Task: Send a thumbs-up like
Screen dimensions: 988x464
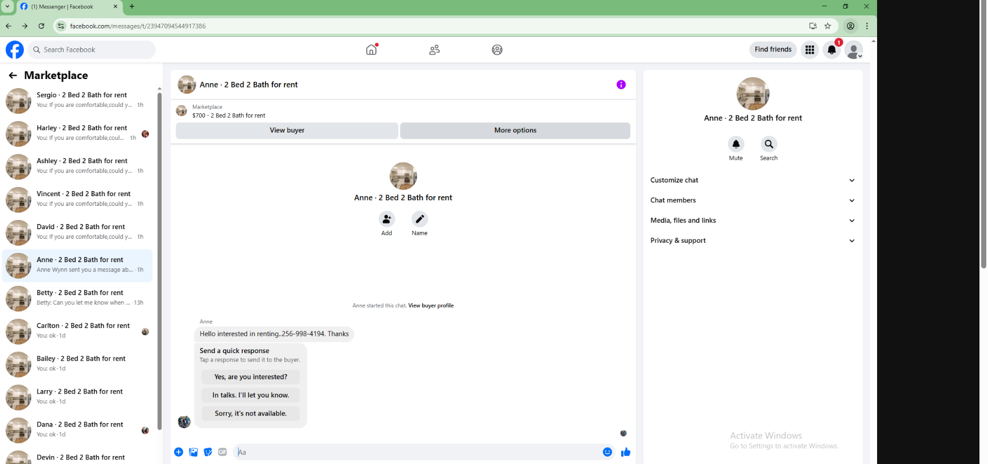Action: click(x=626, y=452)
